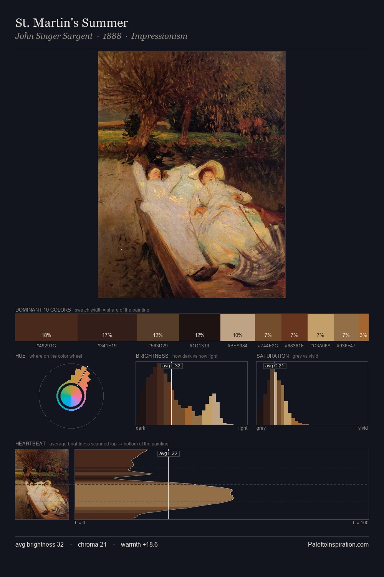Click hex code text #341E19
This screenshot has height=577, width=384.
coord(107,345)
